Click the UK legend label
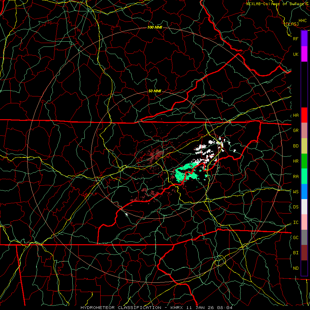Image resolution: width=310 pixels, height=310 pixels. coord(296,54)
